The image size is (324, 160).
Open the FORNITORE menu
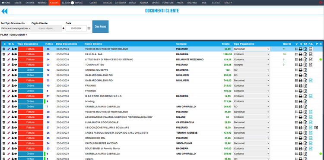pos(168,3)
